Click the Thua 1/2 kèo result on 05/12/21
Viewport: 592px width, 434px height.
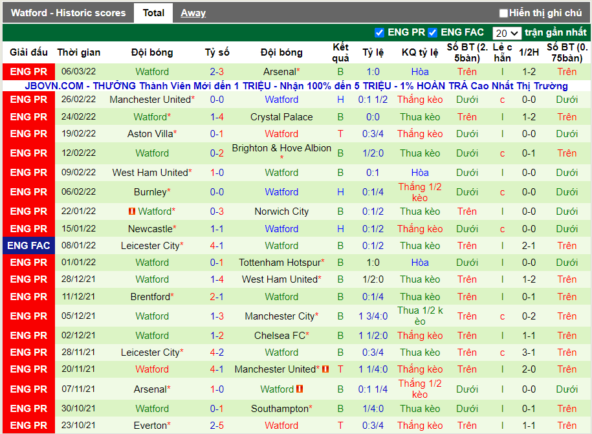[x=420, y=316]
